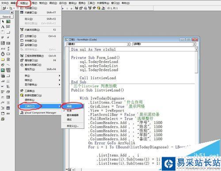
Task: Choose 数据视图窗口 from the View menu
Action: [40, 95]
